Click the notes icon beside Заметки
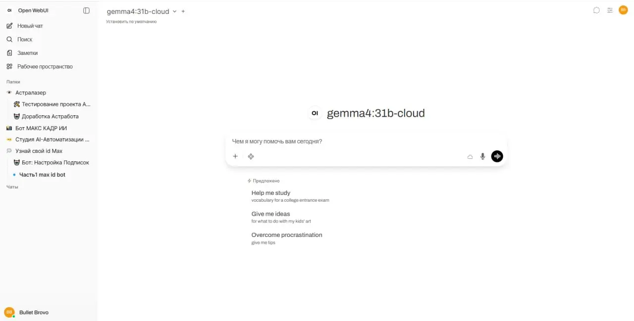The width and height of the screenshot is (634, 321). (x=9, y=53)
